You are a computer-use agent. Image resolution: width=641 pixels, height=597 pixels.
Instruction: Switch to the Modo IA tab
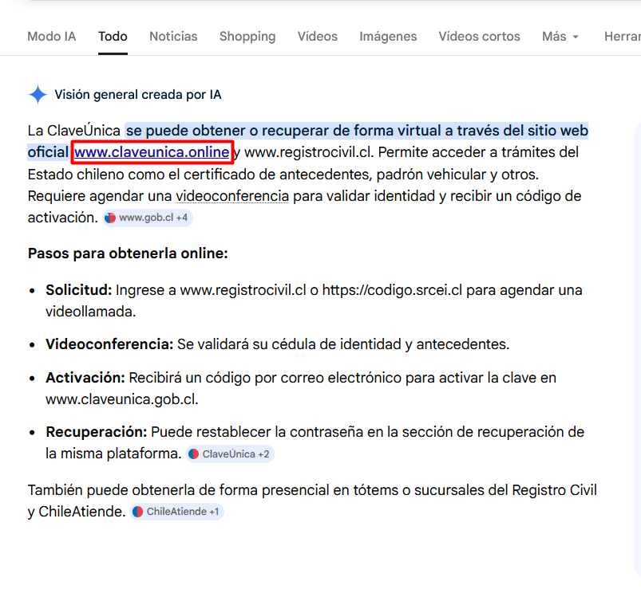51,36
